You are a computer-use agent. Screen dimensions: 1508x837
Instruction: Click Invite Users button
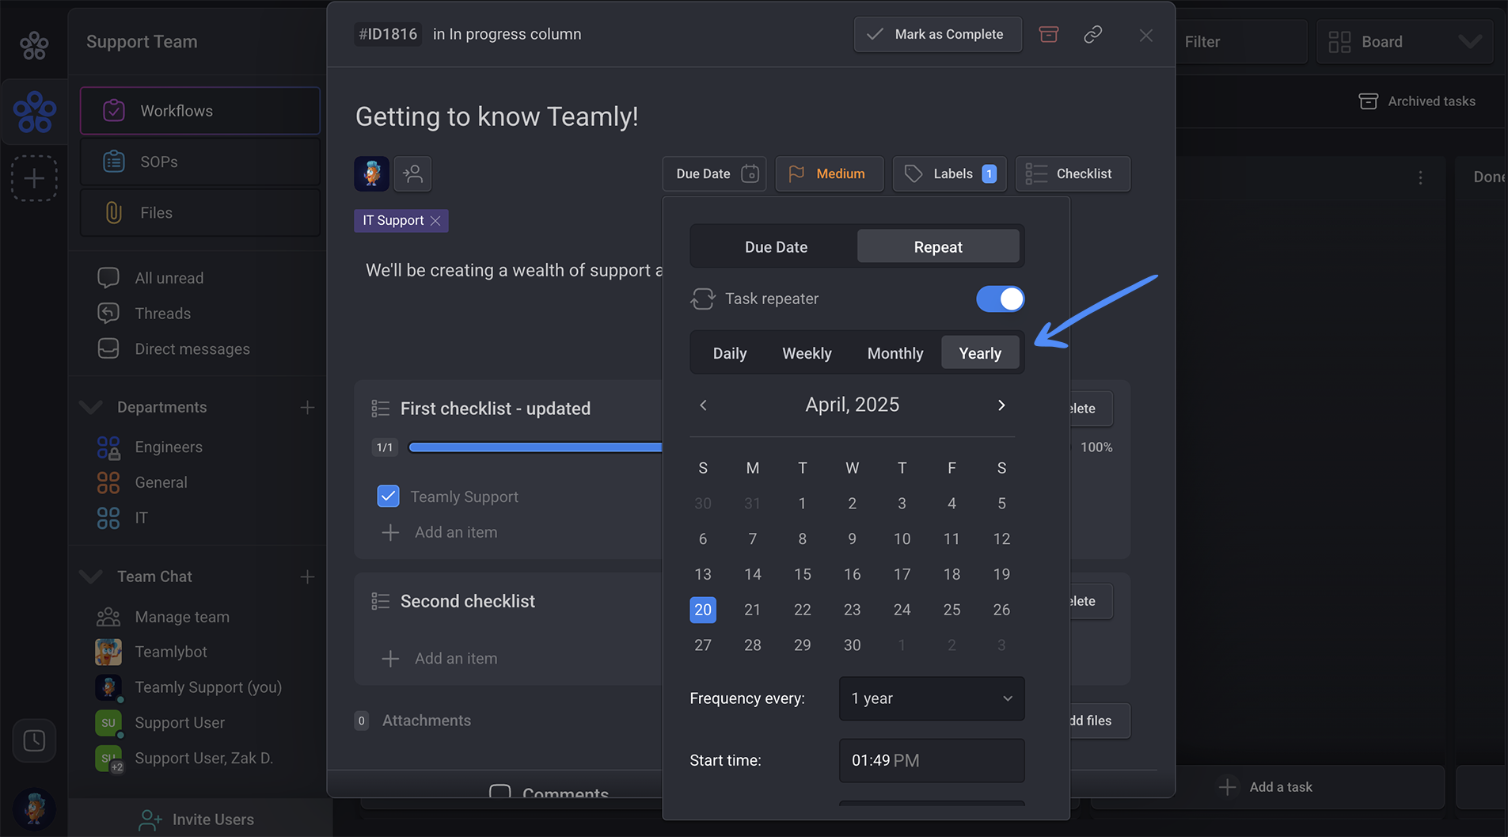pyautogui.click(x=196, y=820)
